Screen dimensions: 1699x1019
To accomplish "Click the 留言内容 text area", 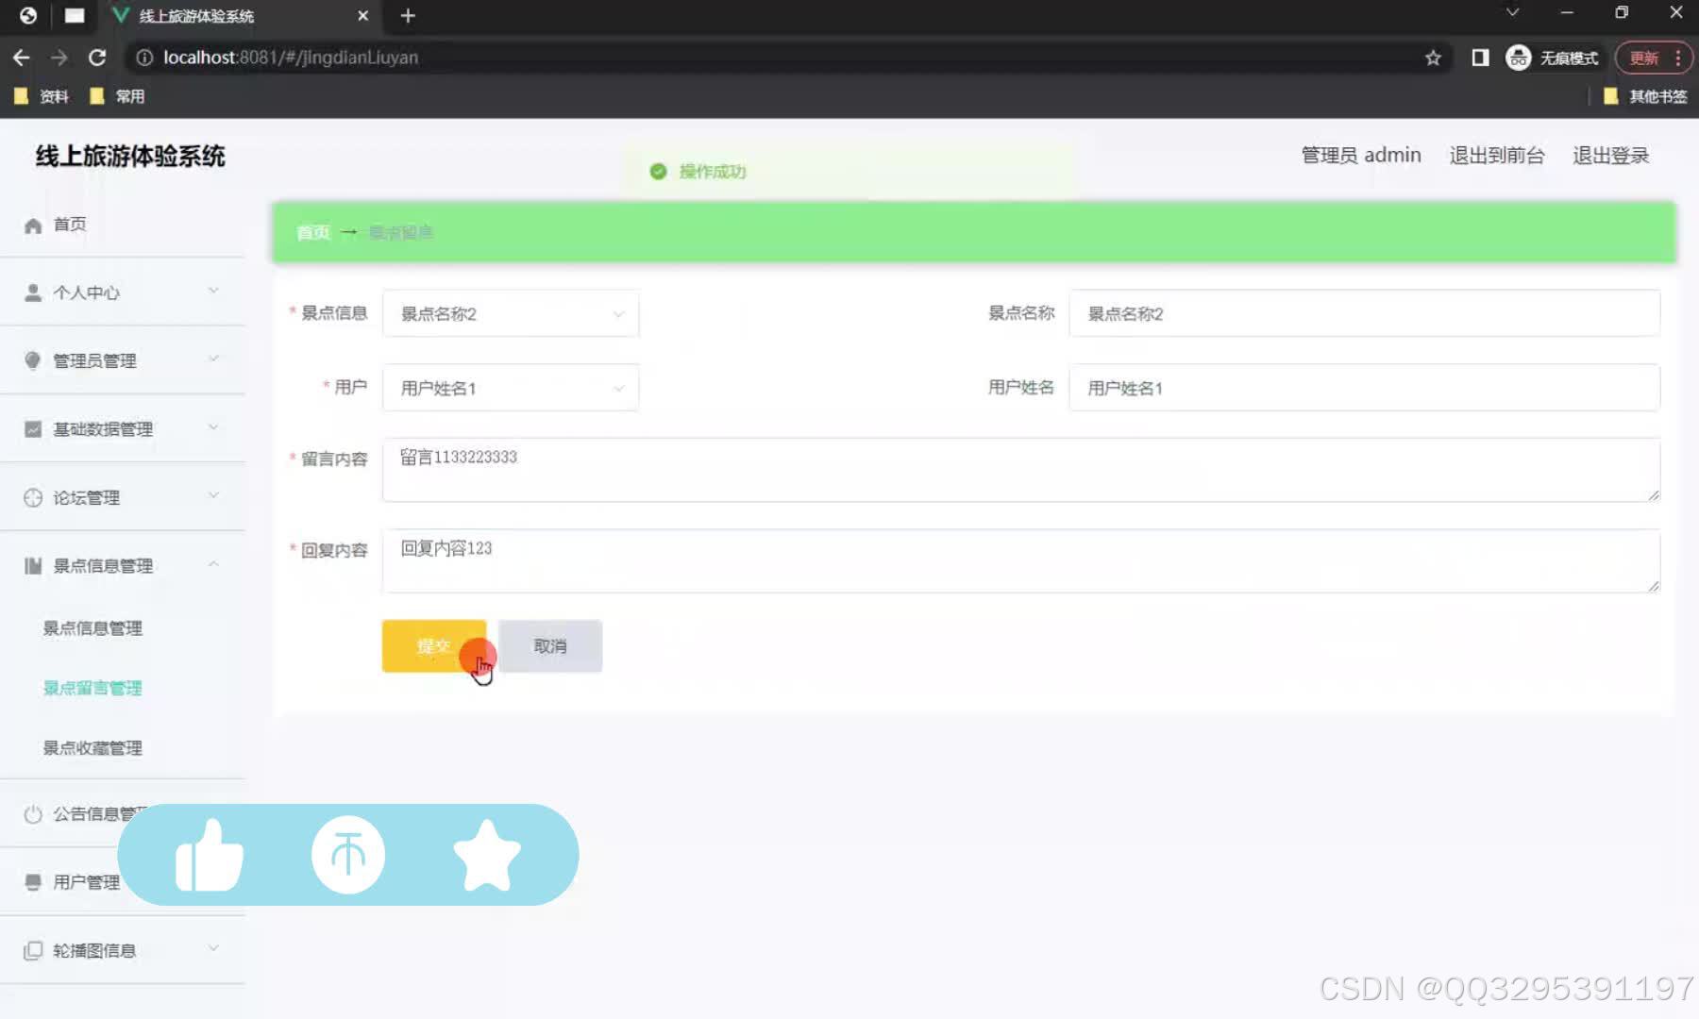I will 1021,470.
